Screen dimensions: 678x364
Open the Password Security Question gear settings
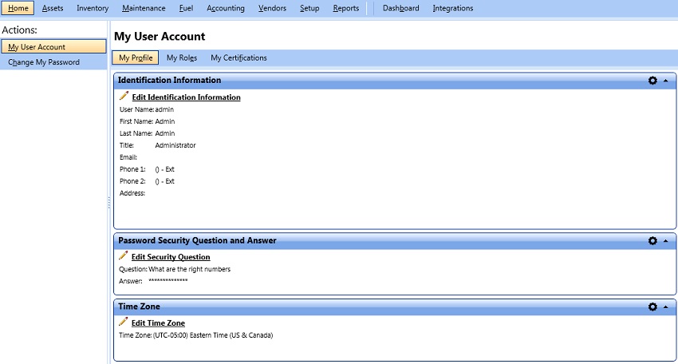pyautogui.click(x=652, y=240)
